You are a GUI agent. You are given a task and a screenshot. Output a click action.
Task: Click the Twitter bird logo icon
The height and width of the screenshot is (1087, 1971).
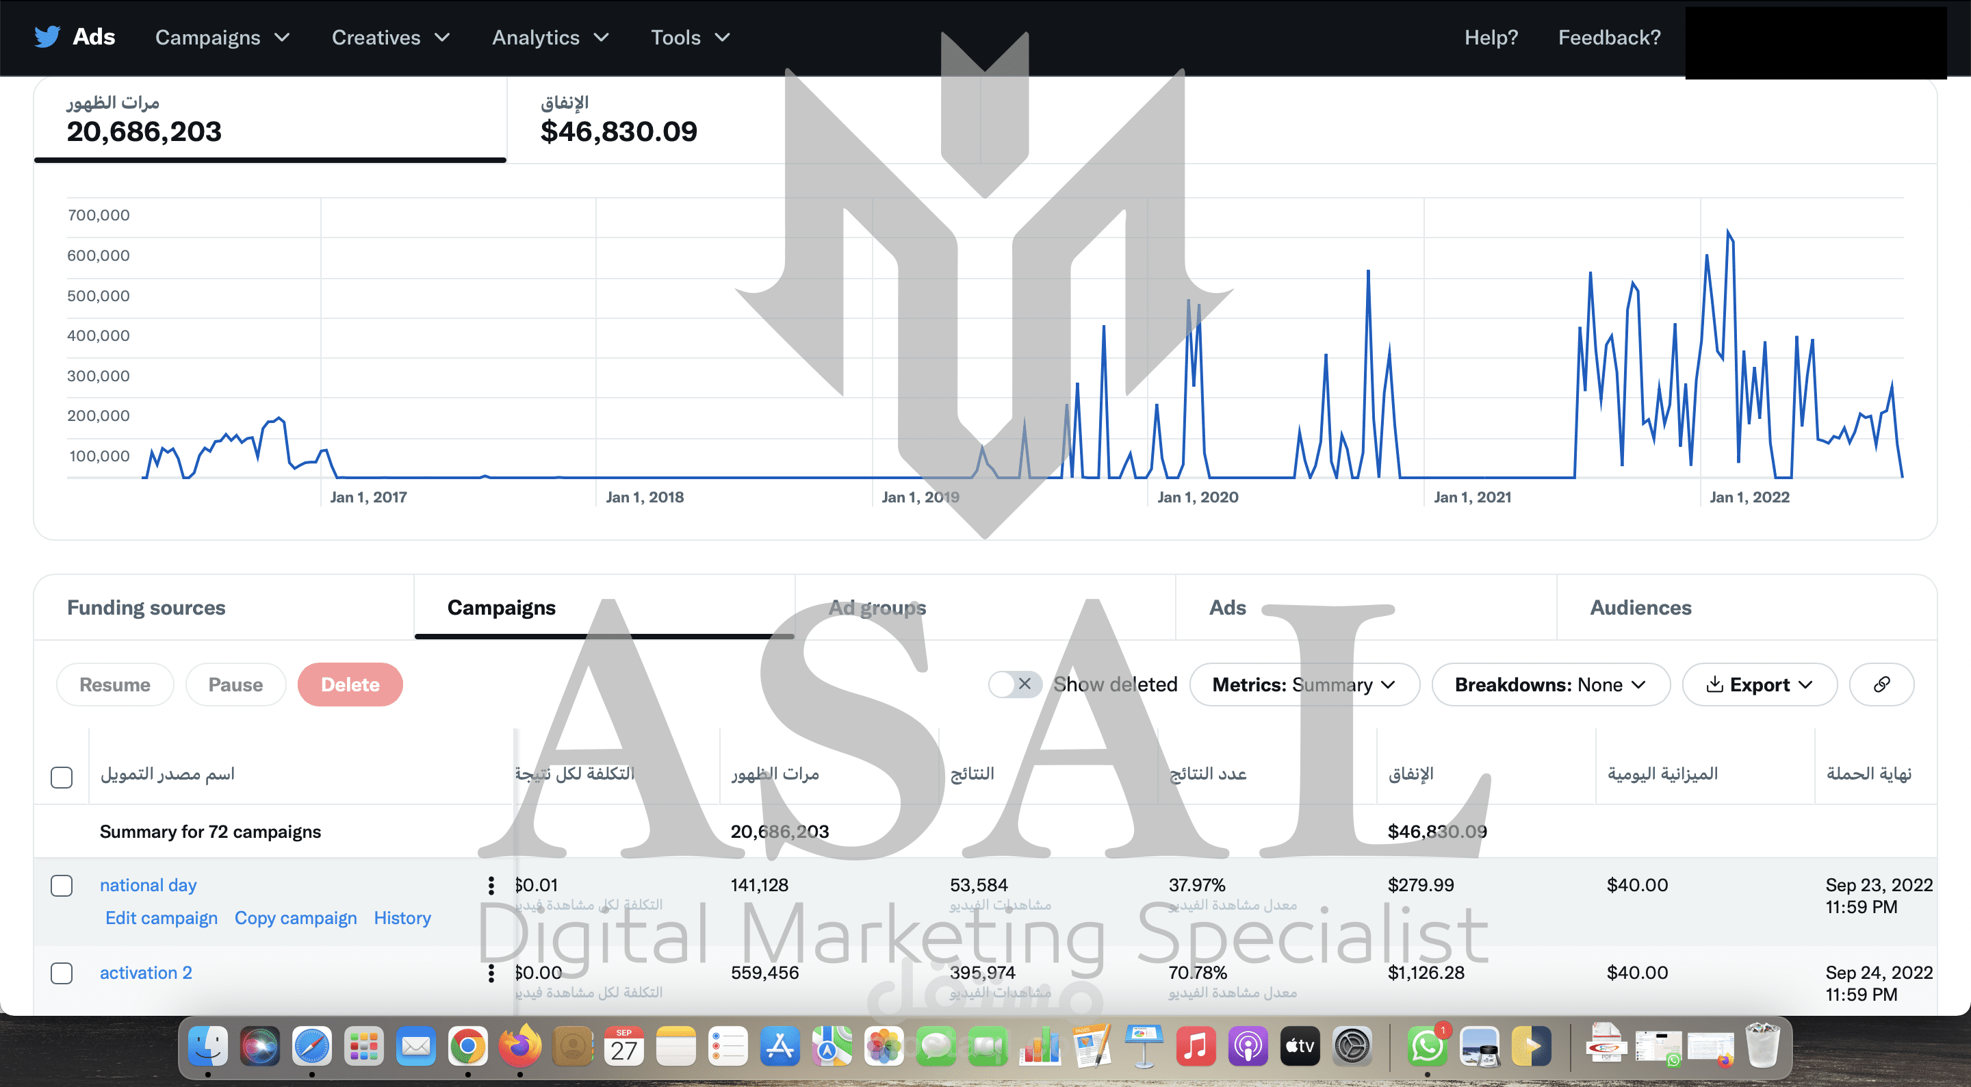pos(47,37)
